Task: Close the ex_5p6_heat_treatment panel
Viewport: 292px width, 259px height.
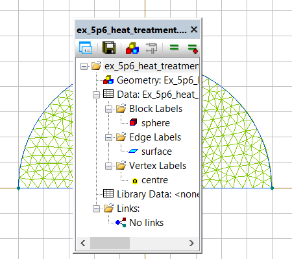Action: click(x=194, y=30)
